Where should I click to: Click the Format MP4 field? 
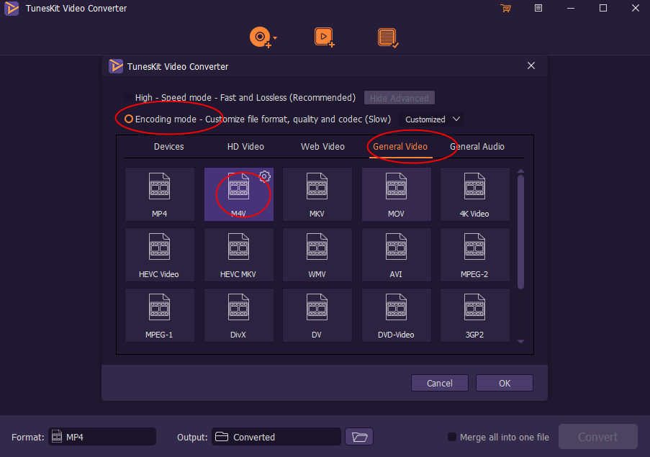point(102,437)
